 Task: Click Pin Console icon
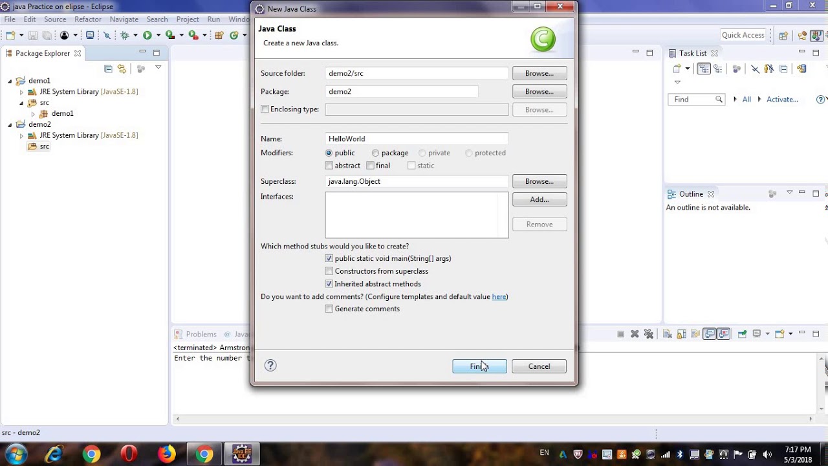pos(742,334)
